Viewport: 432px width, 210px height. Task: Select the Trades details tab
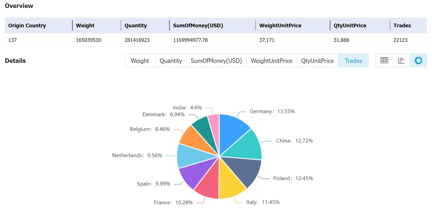(x=353, y=61)
